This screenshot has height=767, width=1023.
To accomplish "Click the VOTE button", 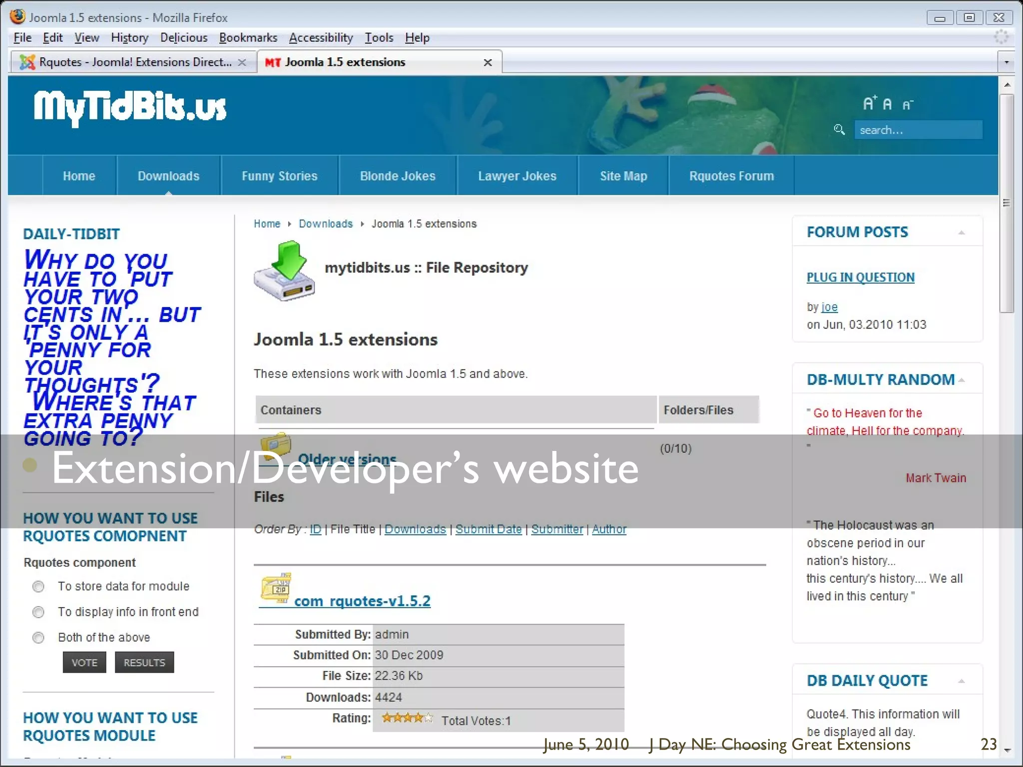I will [84, 663].
